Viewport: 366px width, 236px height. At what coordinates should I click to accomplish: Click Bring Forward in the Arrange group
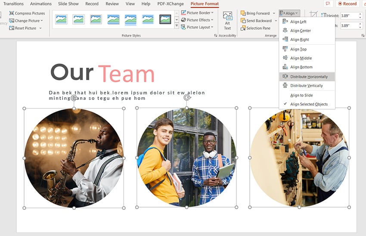point(257,13)
